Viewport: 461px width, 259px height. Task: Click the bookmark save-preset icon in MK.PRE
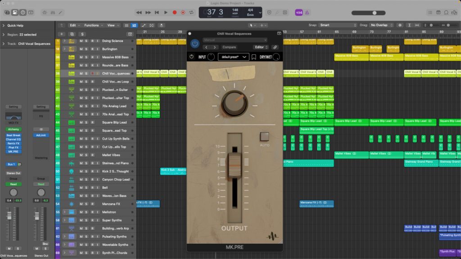point(254,57)
